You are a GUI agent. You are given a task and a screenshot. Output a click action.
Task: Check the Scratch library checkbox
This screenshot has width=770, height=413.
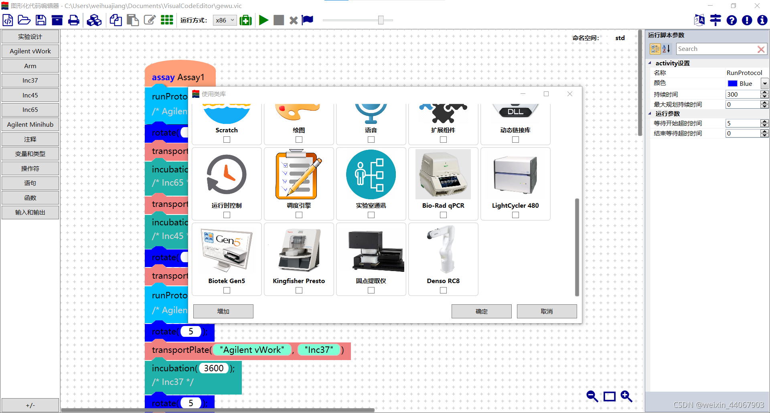pos(227,140)
